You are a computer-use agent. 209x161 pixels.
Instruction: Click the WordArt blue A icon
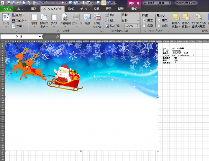coord(109,3)
